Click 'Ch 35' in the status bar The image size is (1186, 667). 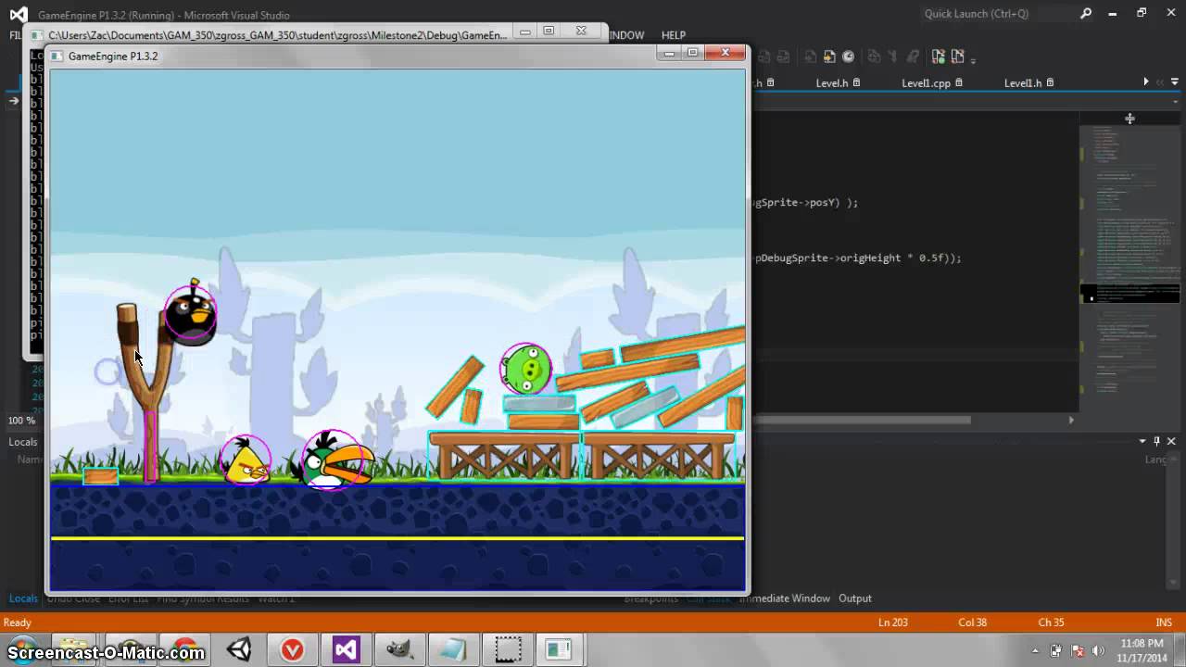tap(1051, 623)
